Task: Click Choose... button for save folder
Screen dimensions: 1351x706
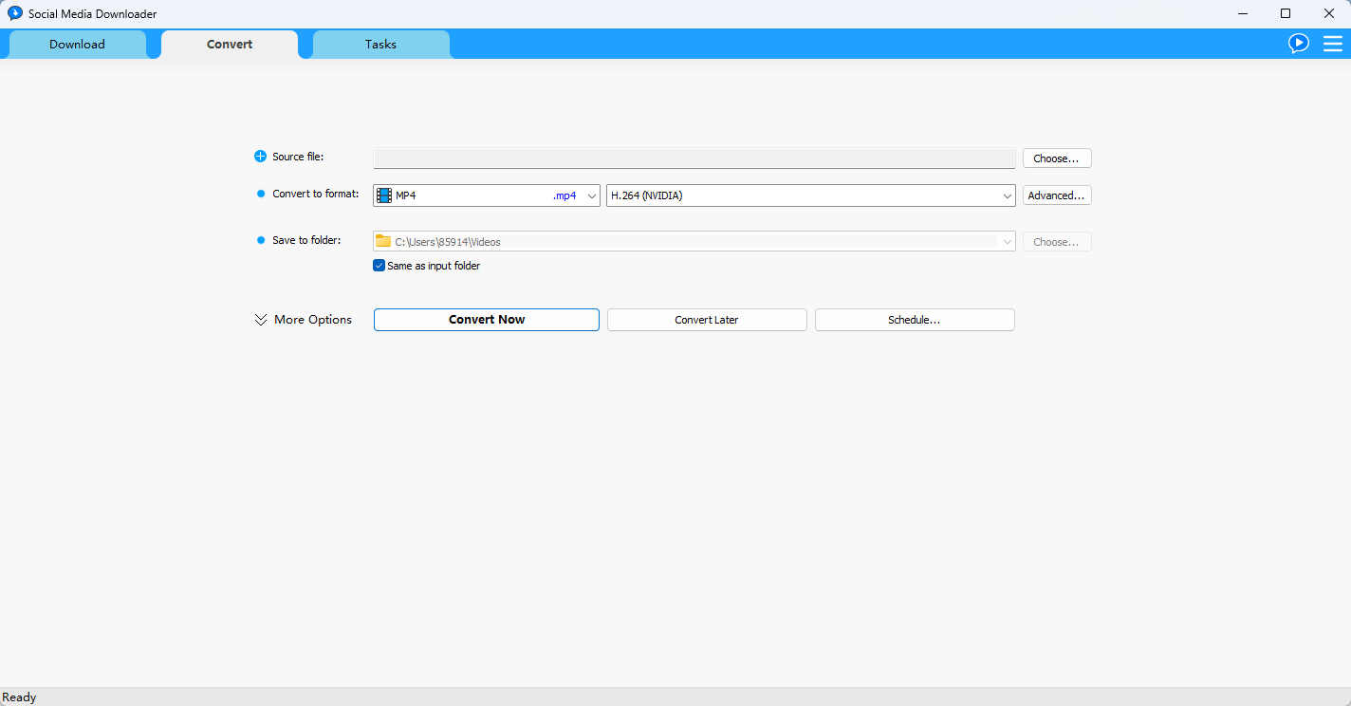Action: click(x=1057, y=242)
